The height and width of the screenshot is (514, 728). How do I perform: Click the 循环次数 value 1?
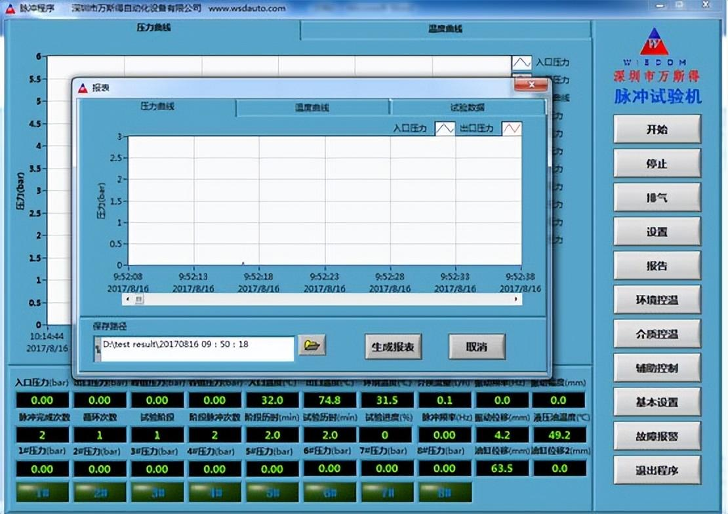click(x=100, y=435)
